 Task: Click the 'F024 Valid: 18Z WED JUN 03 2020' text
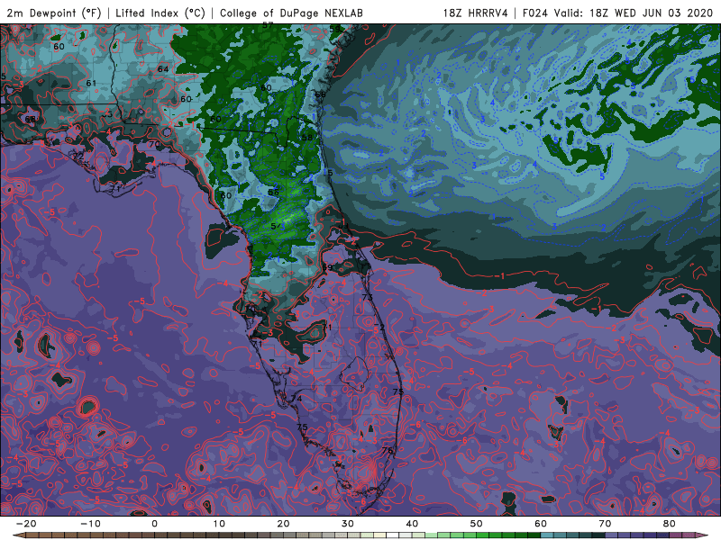[x=618, y=13]
